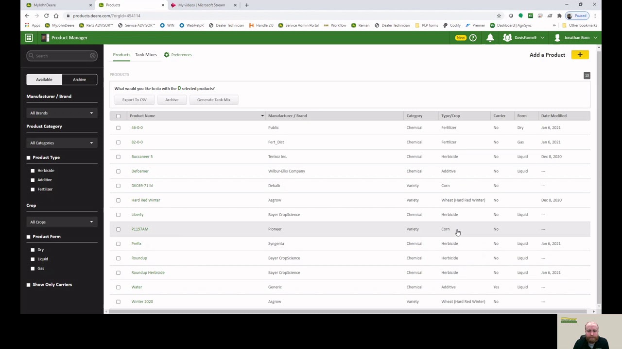
Task: Sort by the Manufacturer / Brand column
Action: pyautogui.click(x=287, y=116)
